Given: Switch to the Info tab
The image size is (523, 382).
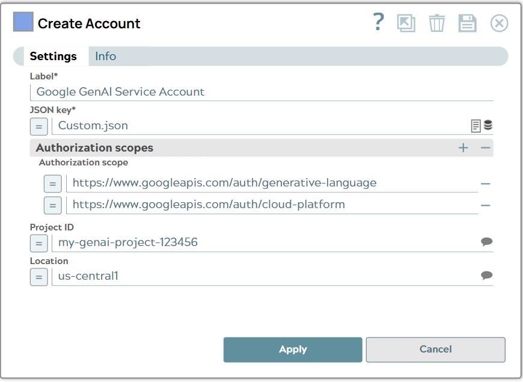Looking at the screenshot, I should [105, 56].
